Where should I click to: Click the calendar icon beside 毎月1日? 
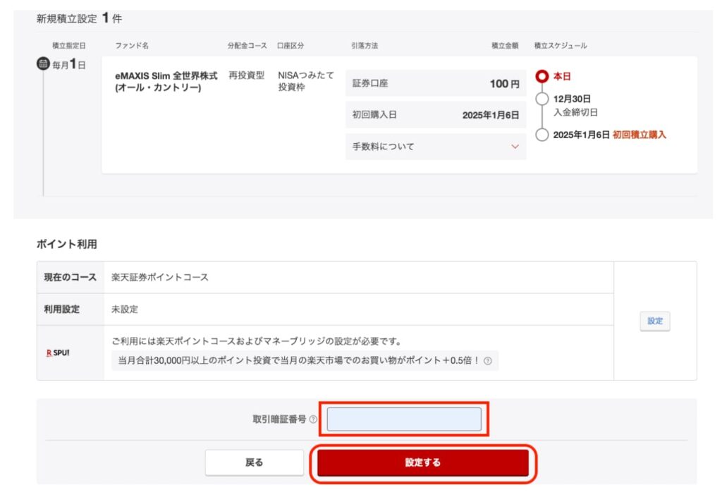43,63
